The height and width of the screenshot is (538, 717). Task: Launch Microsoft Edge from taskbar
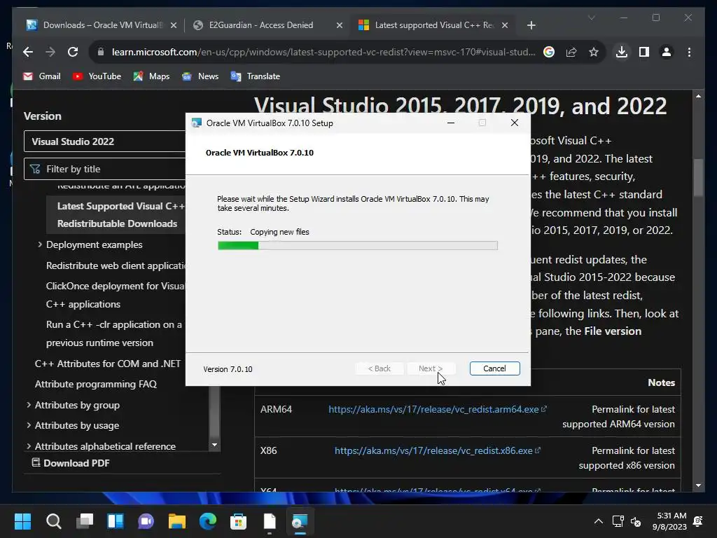[x=208, y=521]
